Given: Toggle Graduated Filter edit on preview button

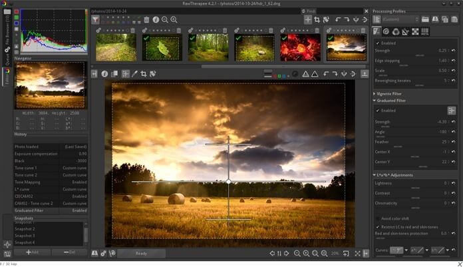Looking at the screenshot, I should 452,111.
